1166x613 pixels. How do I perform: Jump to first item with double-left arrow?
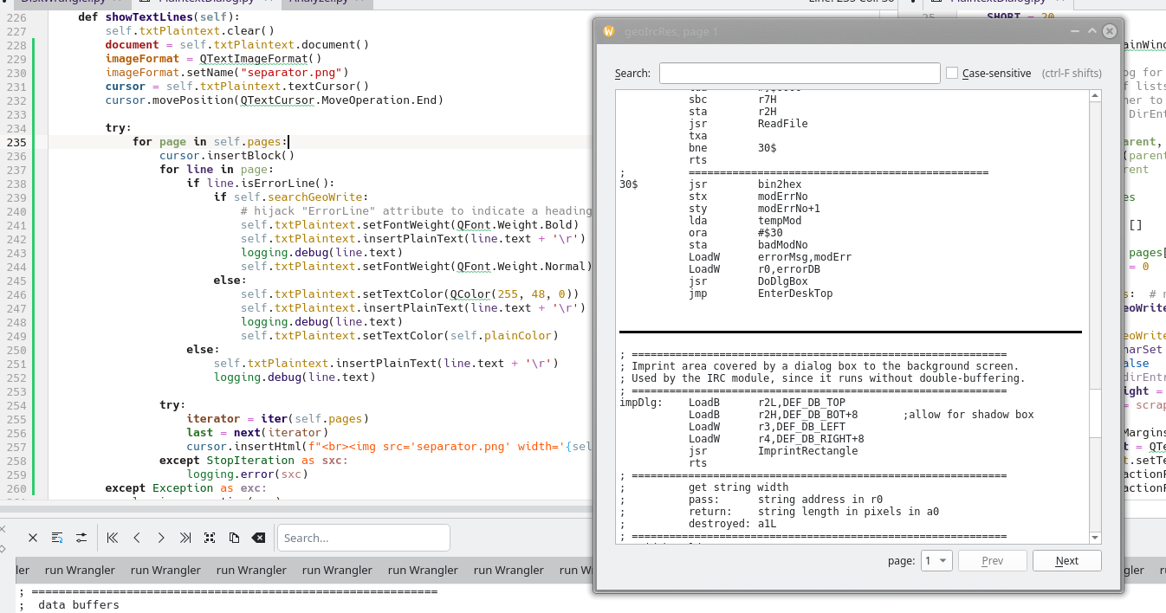click(x=113, y=538)
